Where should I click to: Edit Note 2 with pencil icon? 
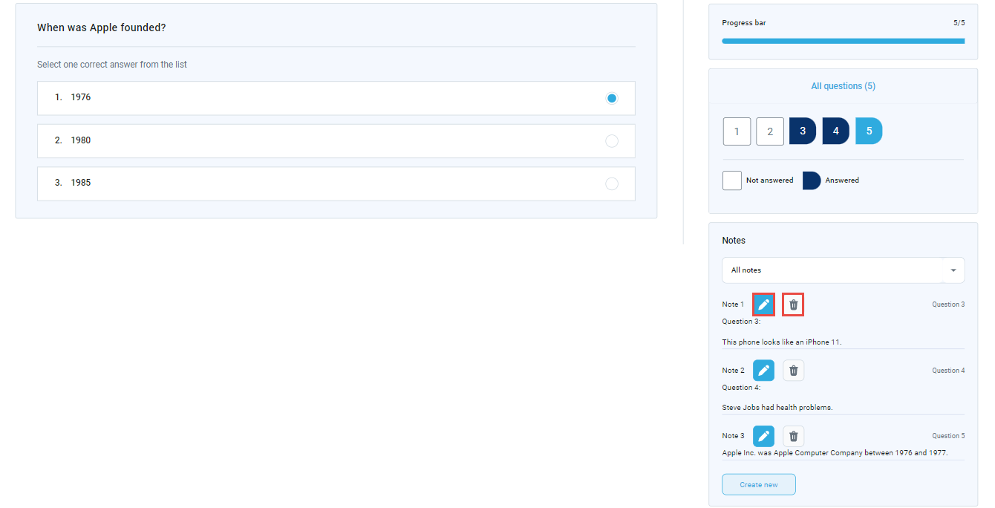click(763, 371)
